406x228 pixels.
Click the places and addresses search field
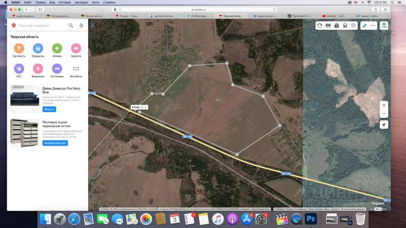pyautogui.click(x=42, y=25)
